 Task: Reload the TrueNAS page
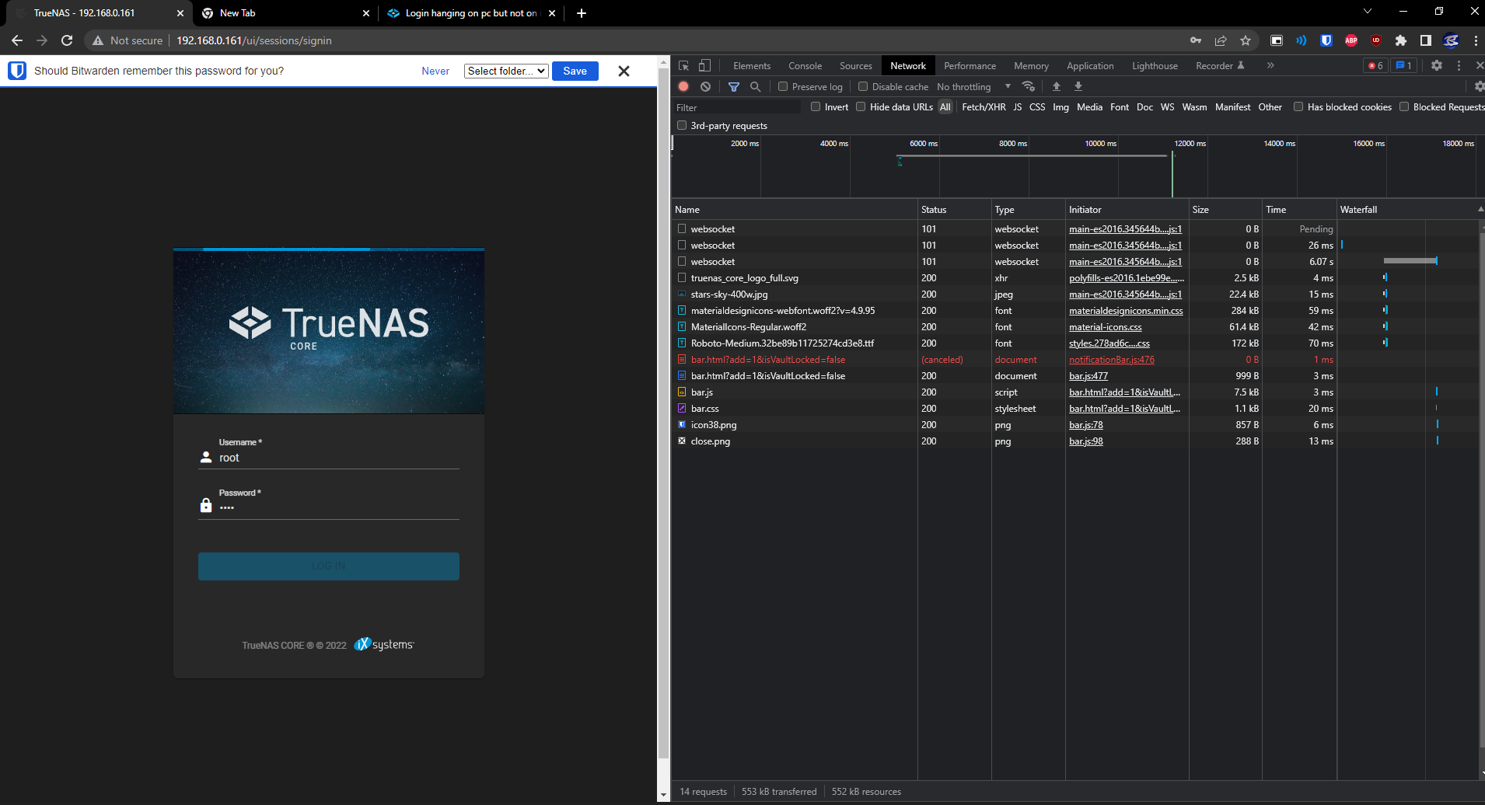click(67, 40)
